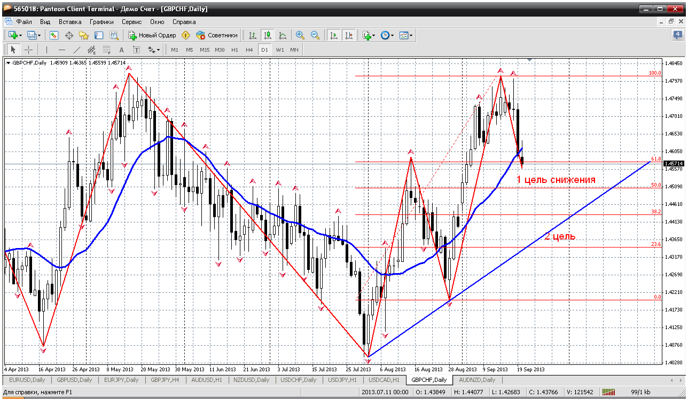The image size is (688, 399).
Task: Click the Новый Ордер button
Action: pos(152,35)
